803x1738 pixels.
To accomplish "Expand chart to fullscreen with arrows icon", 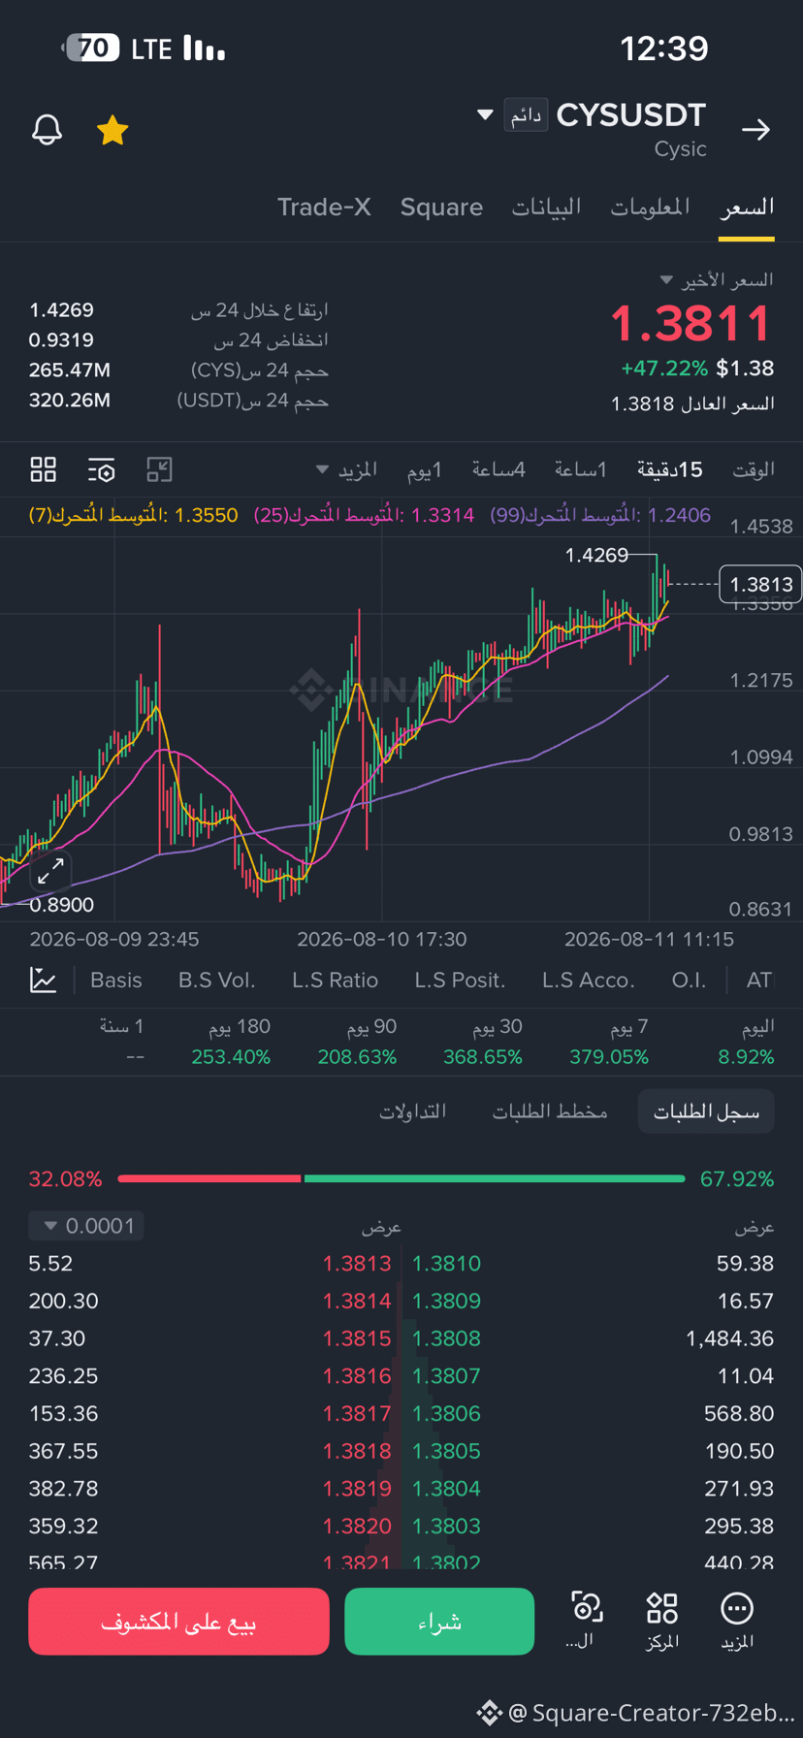I will pos(50,871).
